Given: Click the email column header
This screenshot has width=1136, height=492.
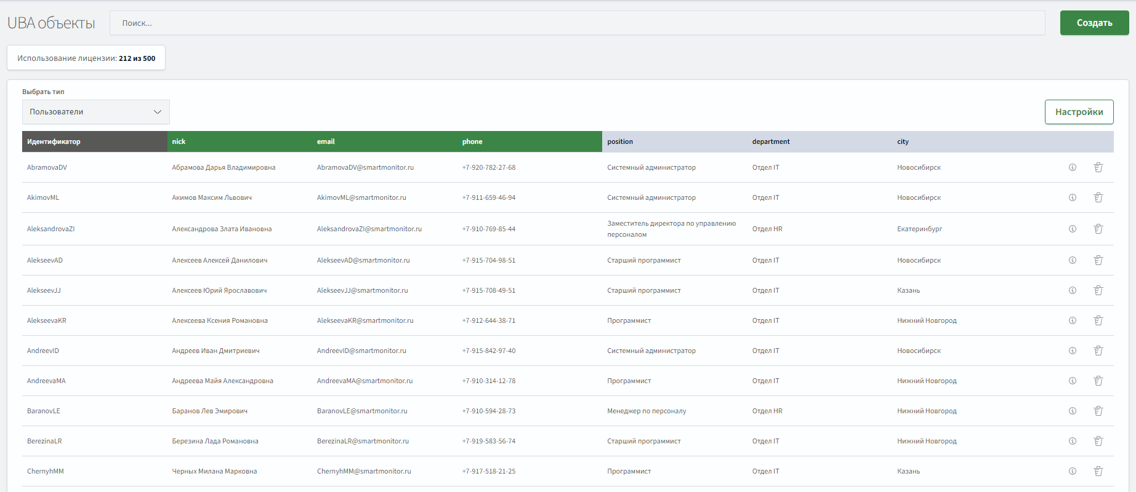Looking at the screenshot, I should (x=385, y=141).
